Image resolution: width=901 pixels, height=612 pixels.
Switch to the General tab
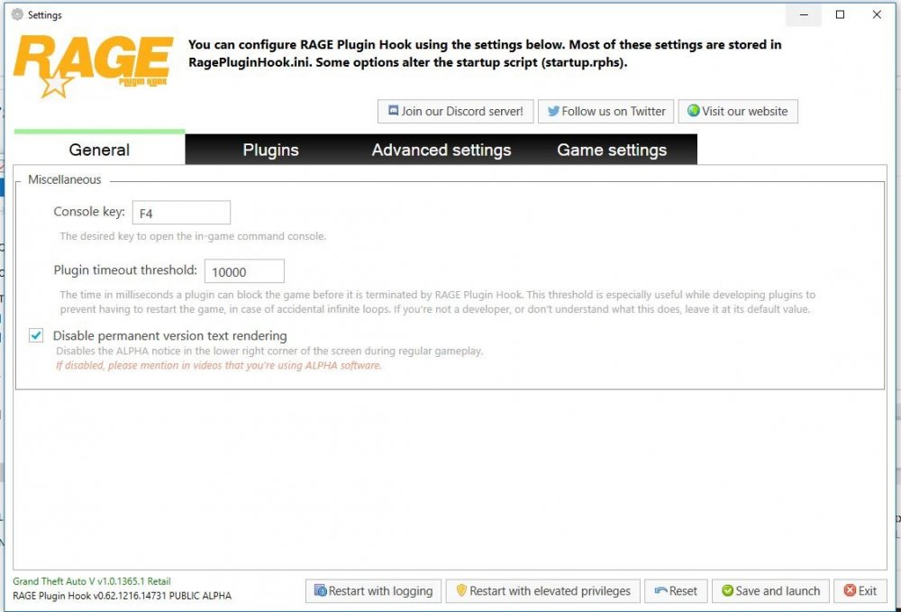click(99, 150)
